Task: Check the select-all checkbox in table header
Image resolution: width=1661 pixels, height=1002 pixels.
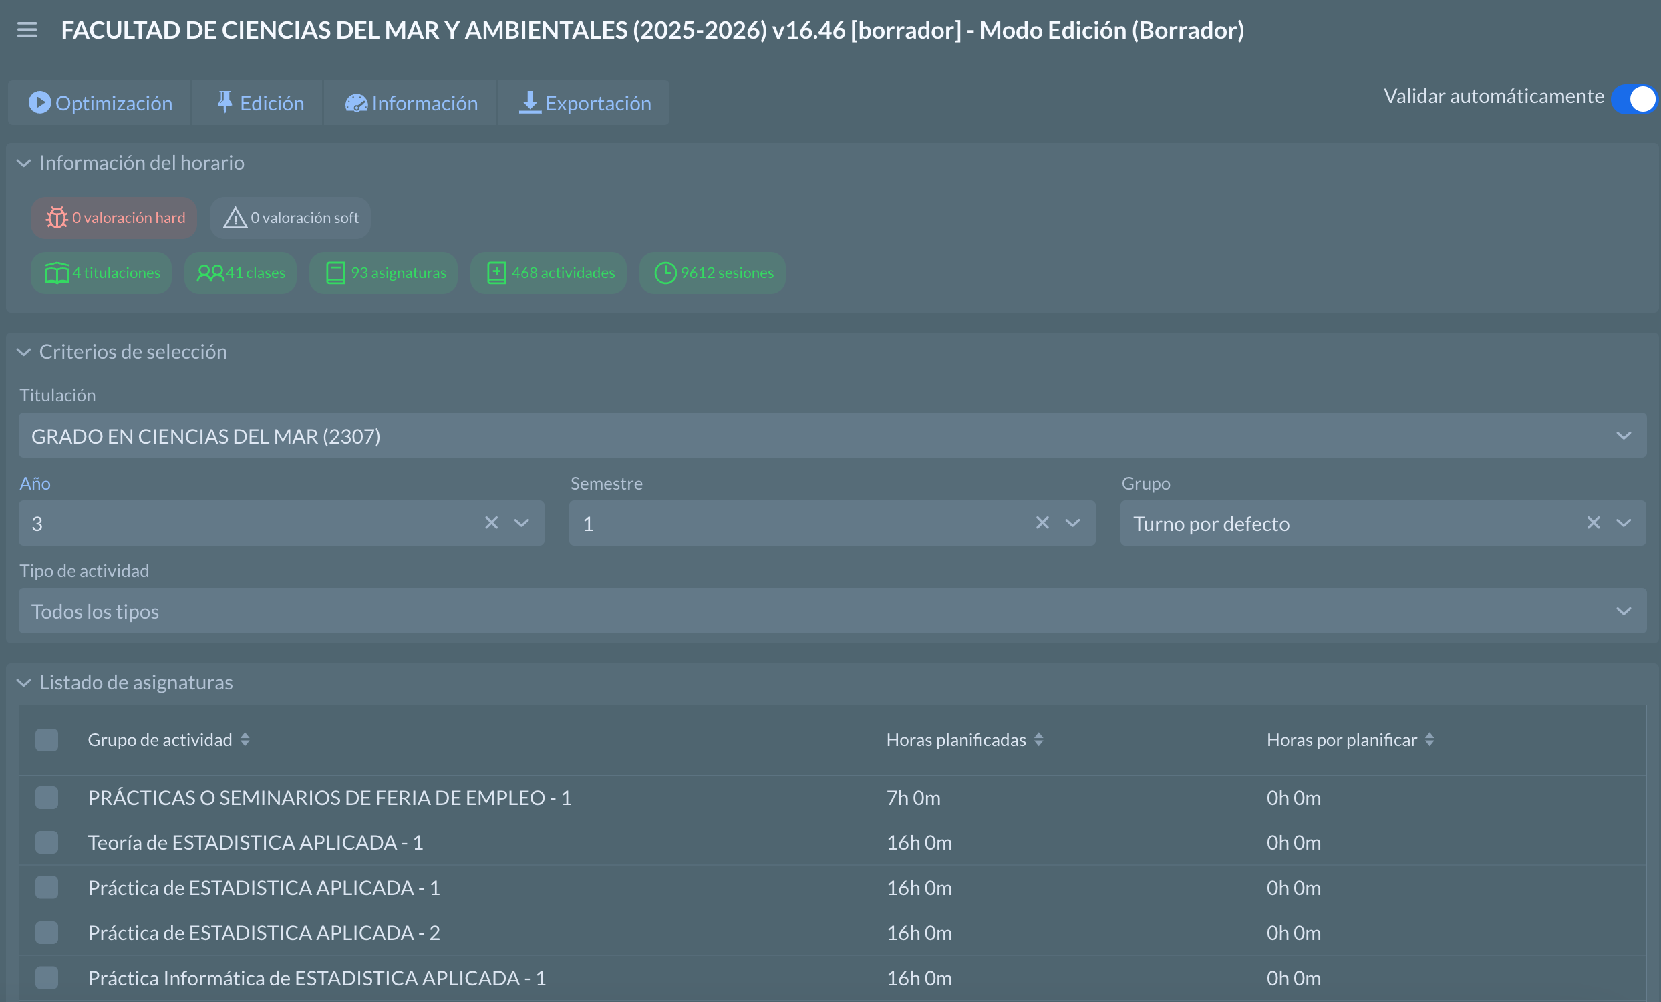Action: pos(47,740)
